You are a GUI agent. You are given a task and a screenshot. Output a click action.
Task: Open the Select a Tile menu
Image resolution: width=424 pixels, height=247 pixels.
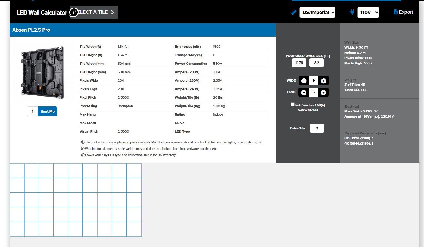(x=94, y=12)
